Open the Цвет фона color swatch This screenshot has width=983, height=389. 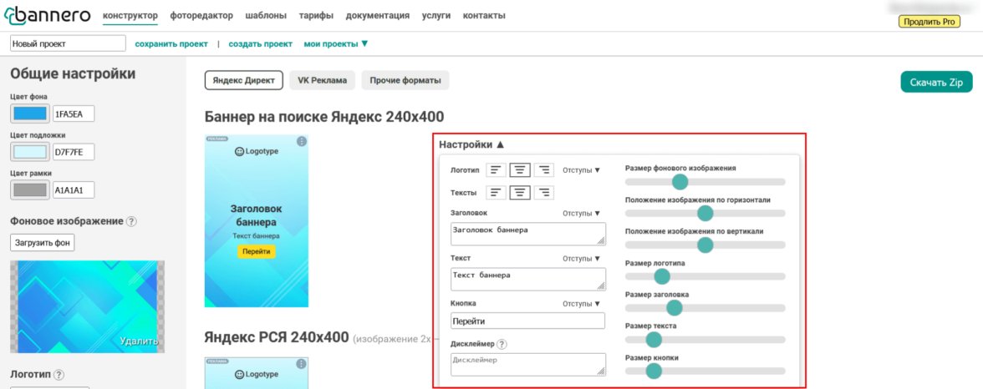pos(30,114)
